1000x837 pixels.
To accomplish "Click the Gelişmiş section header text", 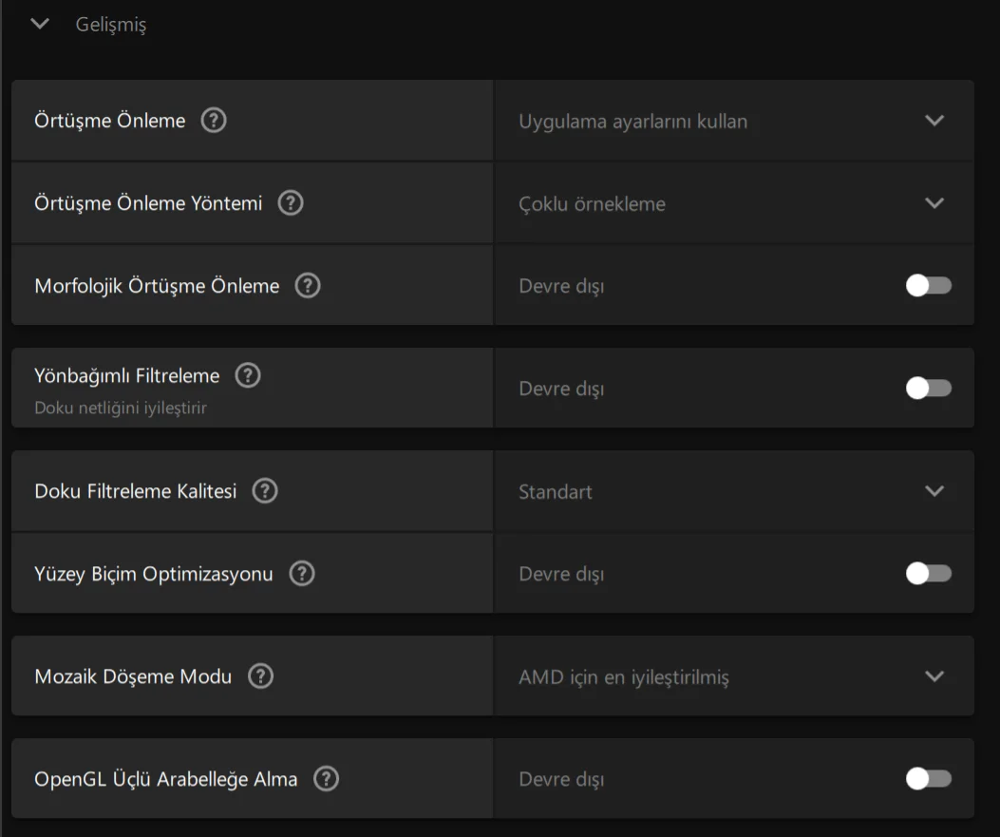I will pos(111,25).
